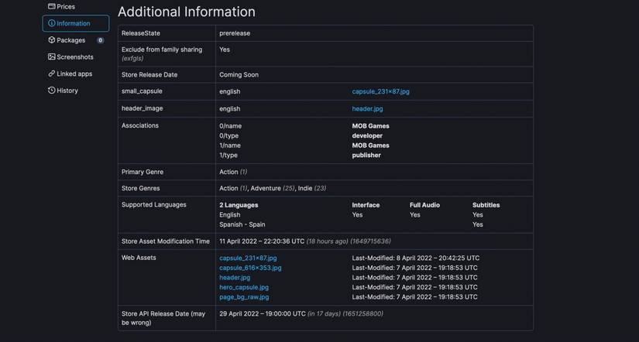View the History tab
This screenshot has height=342, width=639.
(x=67, y=91)
